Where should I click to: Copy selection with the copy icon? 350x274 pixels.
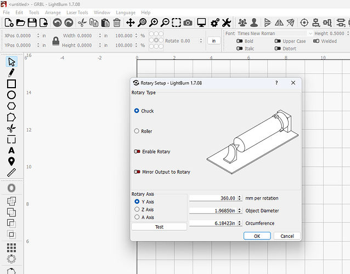[x=94, y=22]
